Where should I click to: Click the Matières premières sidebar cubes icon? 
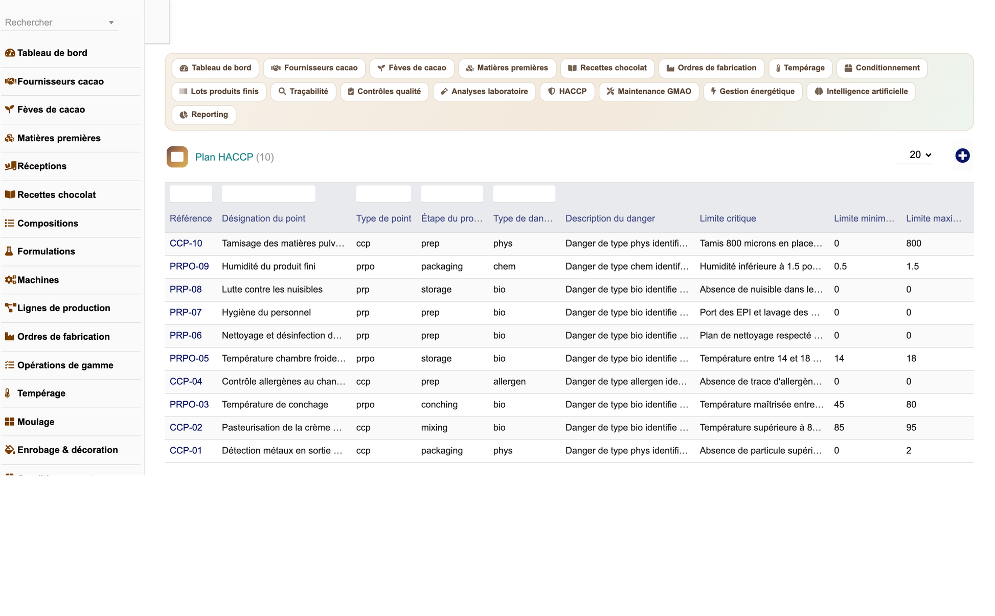click(10, 138)
